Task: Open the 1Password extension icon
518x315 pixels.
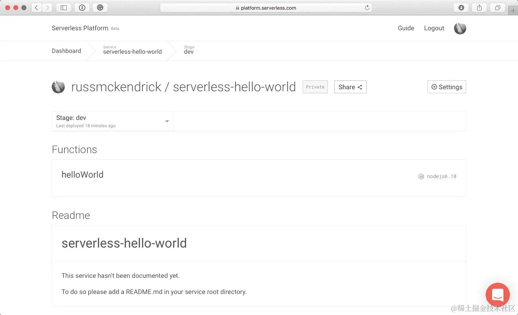Action: [82, 8]
